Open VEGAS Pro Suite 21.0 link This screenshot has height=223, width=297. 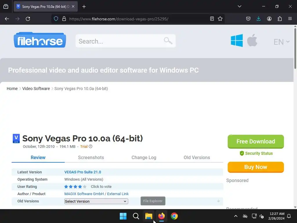pos(83,172)
